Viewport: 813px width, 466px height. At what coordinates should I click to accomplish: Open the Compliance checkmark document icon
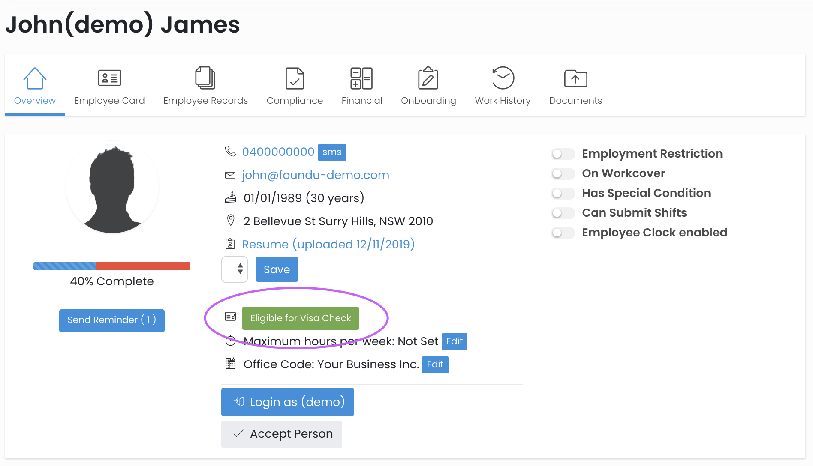(x=295, y=78)
